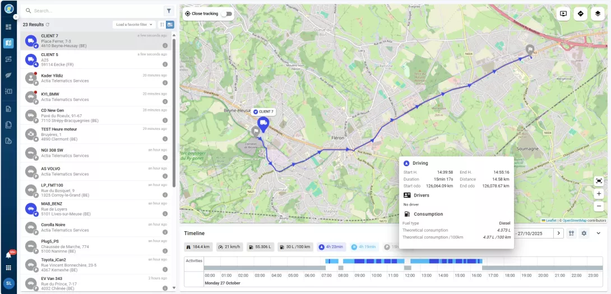This screenshot has width=611, height=294.
Task: Open the OpenStreetMap contributors link
Action: click(574, 221)
